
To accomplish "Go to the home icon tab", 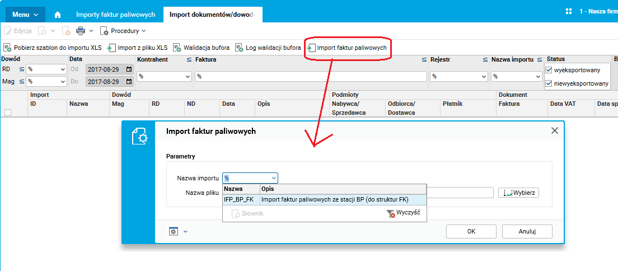I will (x=58, y=15).
